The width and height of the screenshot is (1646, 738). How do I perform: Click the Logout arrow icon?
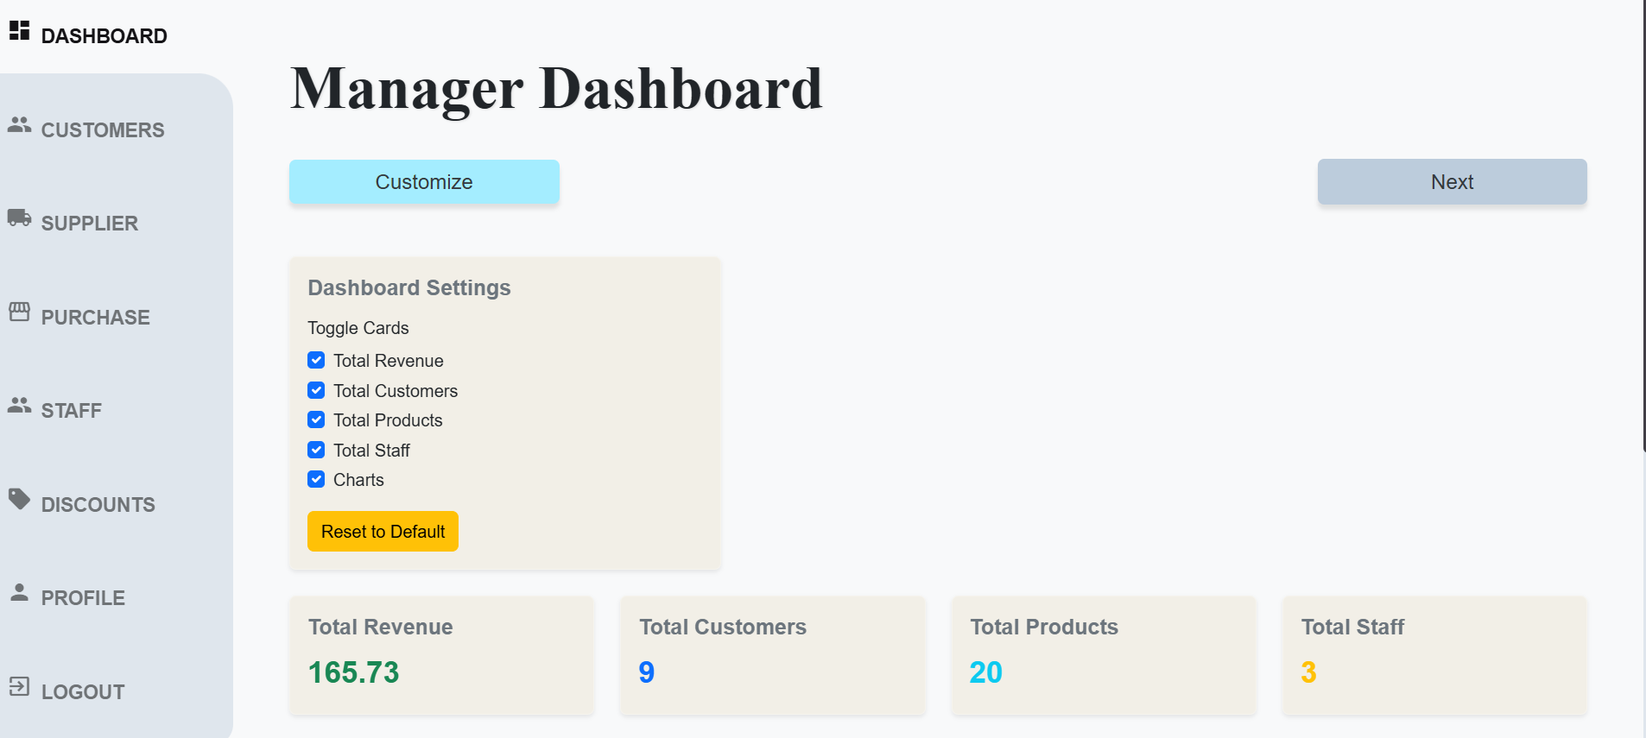pos(19,686)
